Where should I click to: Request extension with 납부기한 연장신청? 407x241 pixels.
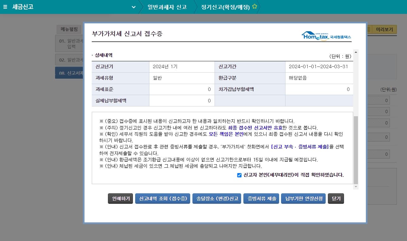[x=303, y=199]
